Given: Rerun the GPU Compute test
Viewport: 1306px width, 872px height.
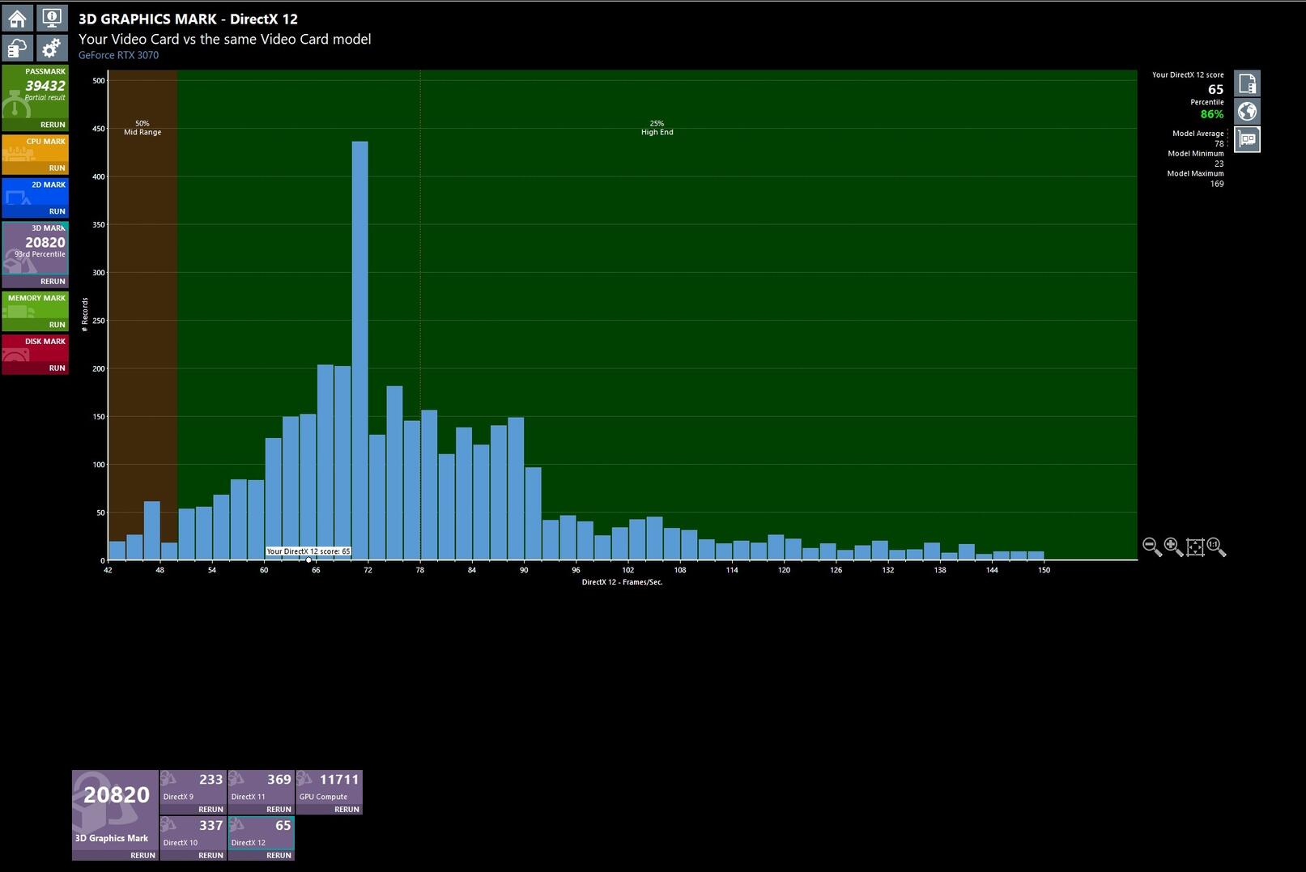Looking at the screenshot, I should [x=347, y=810].
